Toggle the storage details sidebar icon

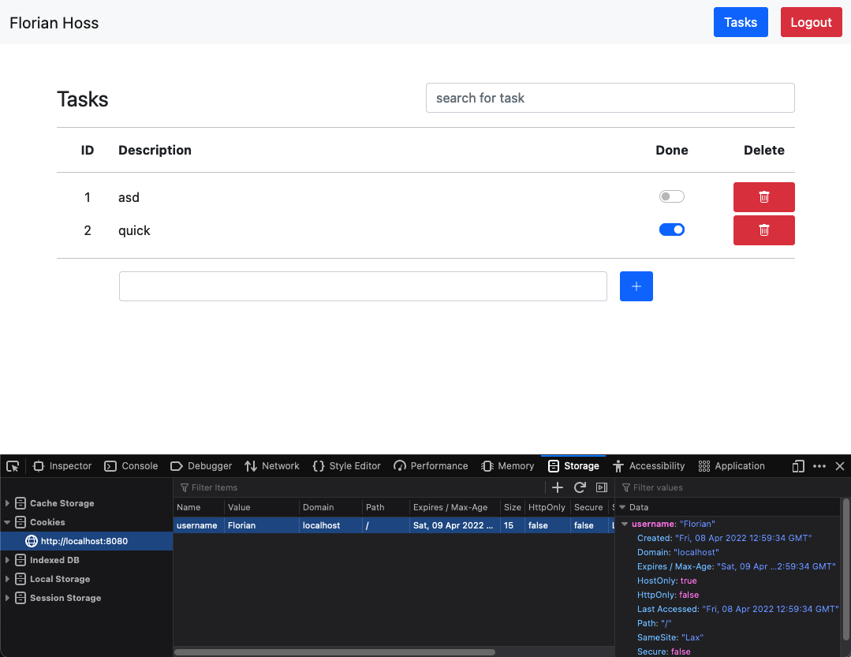(x=601, y=487)
